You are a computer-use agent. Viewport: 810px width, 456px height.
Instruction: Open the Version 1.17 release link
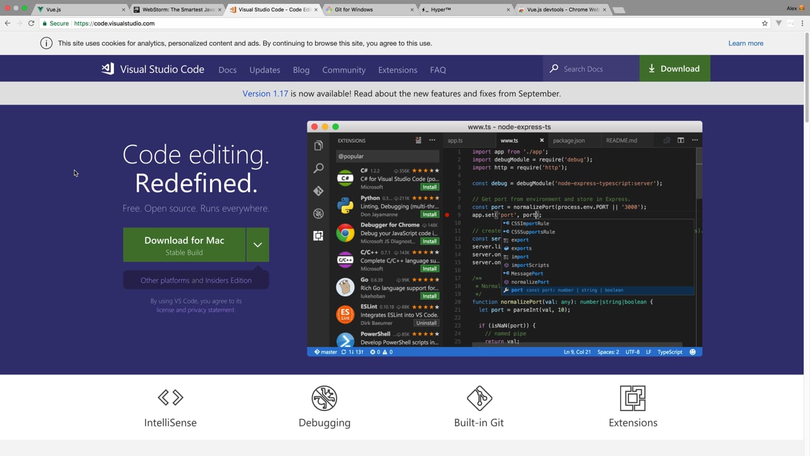coord(265,93)
